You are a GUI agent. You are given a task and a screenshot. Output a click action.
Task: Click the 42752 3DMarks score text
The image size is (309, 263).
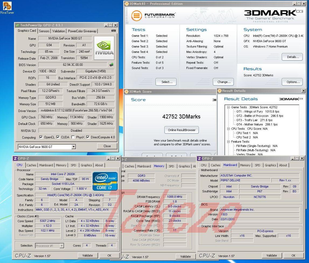(181, 117)
